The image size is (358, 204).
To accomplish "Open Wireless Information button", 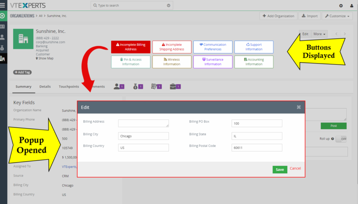I will (x=172, y=62).
